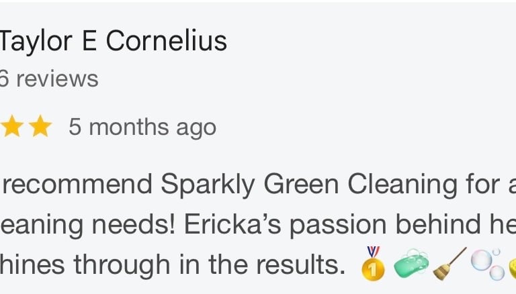Image resolution: width=516 pixels, height=294 pixels.
Task: Click the word "results." before emojis
Action: point(301,264)
